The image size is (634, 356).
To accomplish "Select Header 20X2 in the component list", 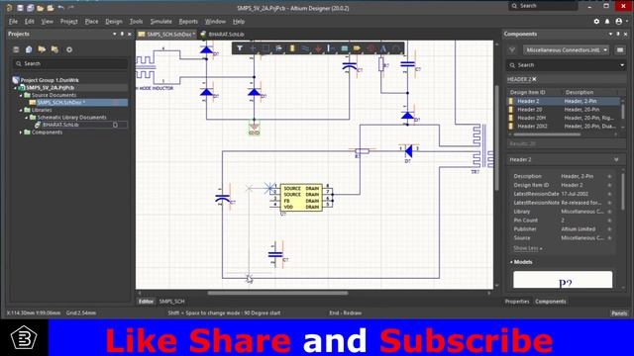I will tap(563, 127).
